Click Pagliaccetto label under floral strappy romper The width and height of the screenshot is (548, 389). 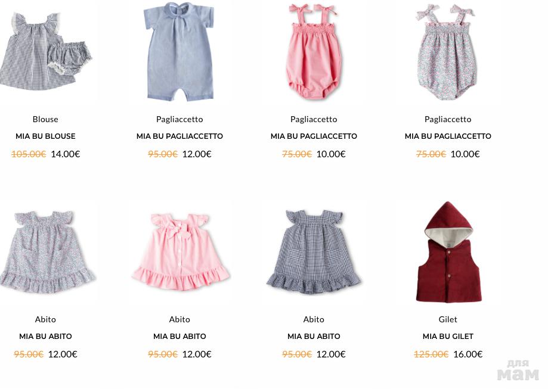[x=448, y=119]
